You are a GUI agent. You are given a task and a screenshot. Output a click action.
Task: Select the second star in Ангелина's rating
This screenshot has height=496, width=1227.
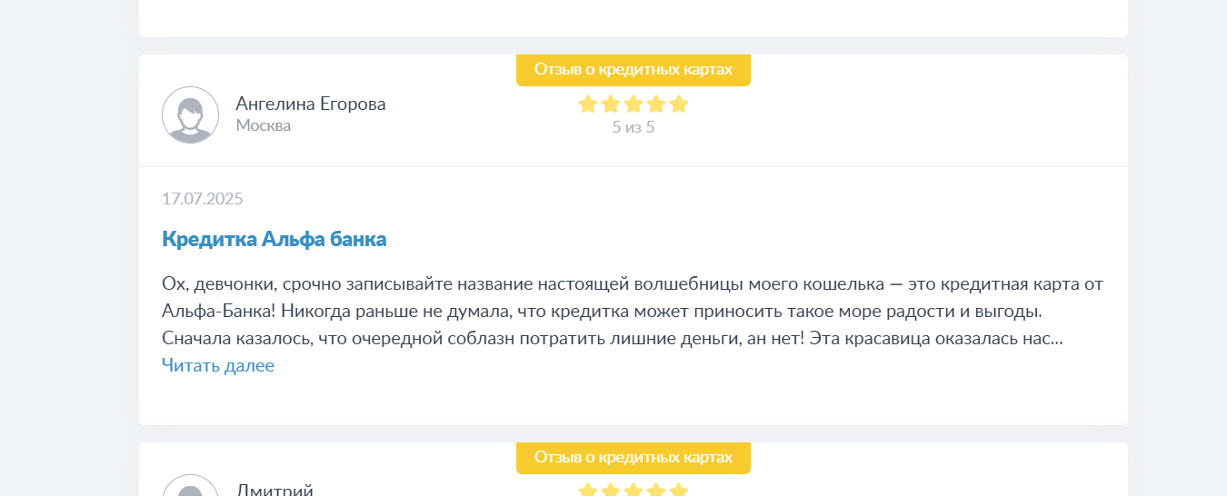[x=611, y=104]
